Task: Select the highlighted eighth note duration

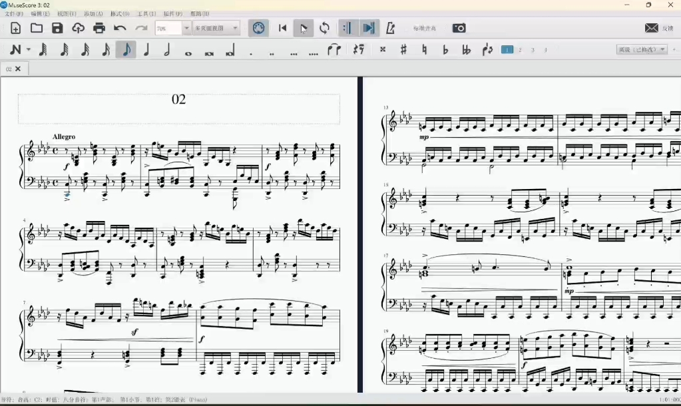Action: (126, 49)
